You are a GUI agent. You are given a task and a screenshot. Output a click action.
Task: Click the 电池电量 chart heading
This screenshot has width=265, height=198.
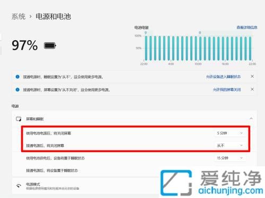(x=142, y=27)
